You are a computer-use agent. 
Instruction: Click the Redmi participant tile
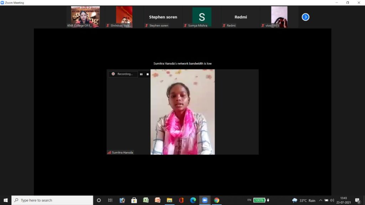click(241, 17)
